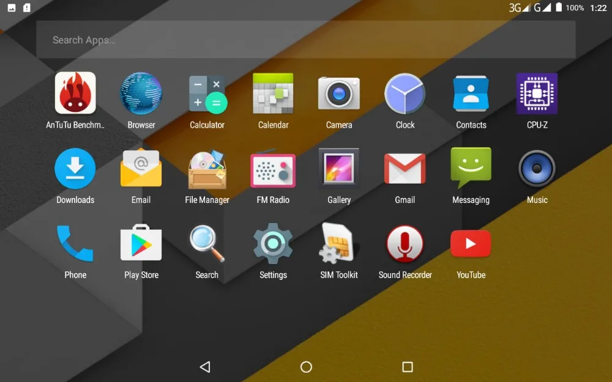Open the Calendar app
612x382 pixels.
pyautogui.click(x=273, y=93)
